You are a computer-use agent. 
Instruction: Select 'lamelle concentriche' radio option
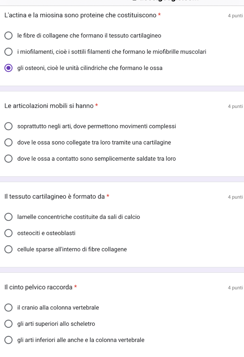coord(9,217)
